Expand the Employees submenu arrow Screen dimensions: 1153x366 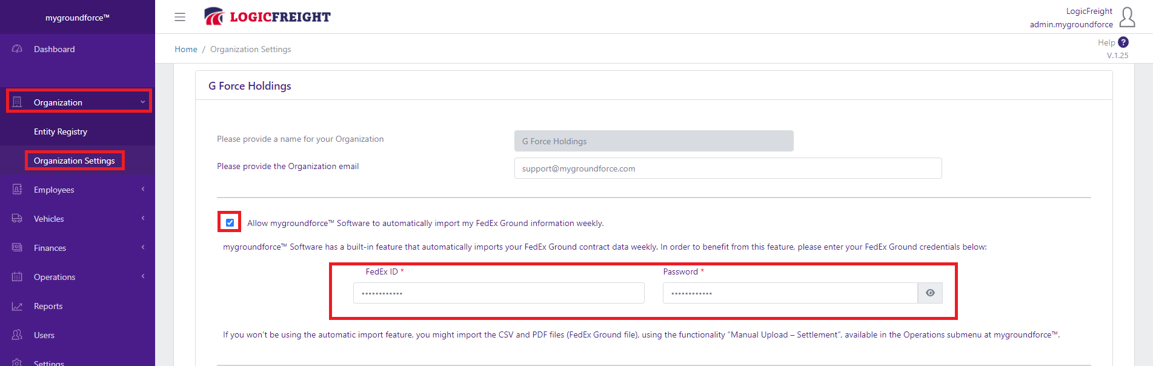[x=143, y=189]
